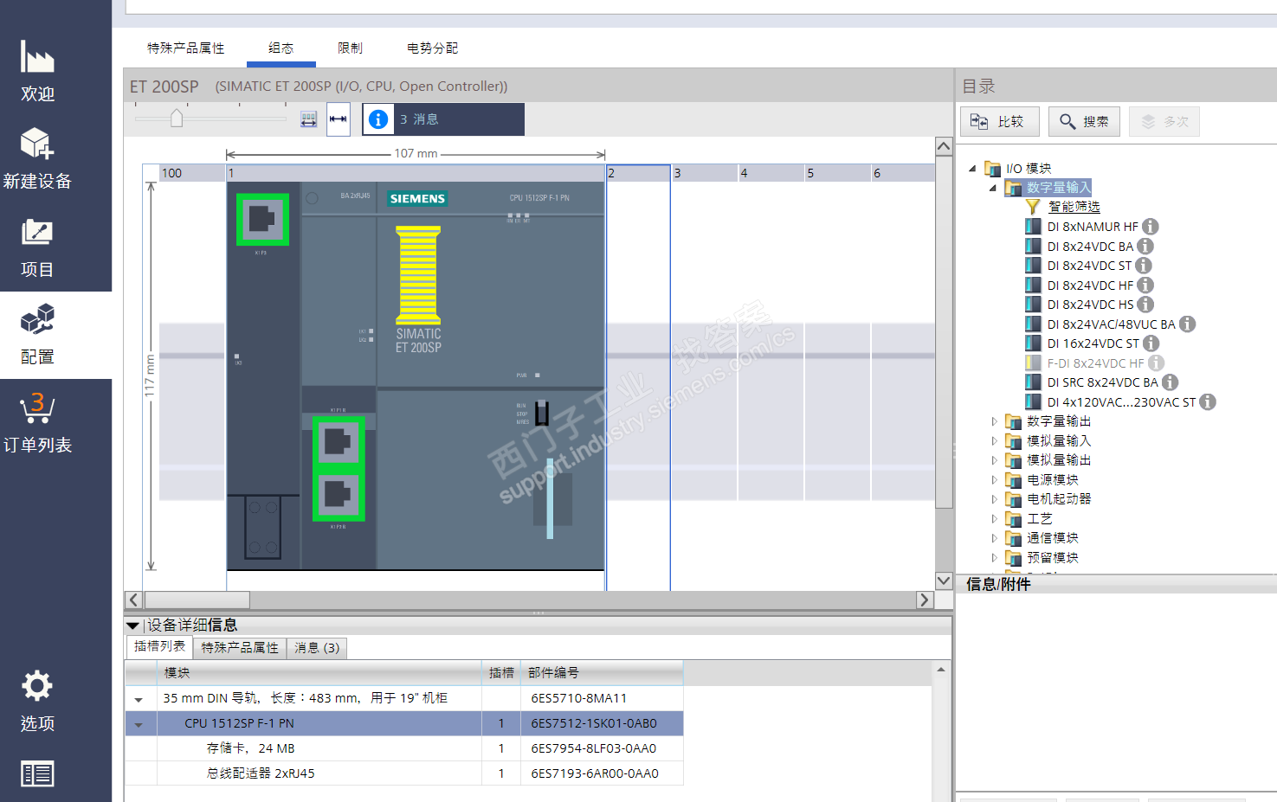
Task: Switch to the 组态 tab
Action: (281, 48)
